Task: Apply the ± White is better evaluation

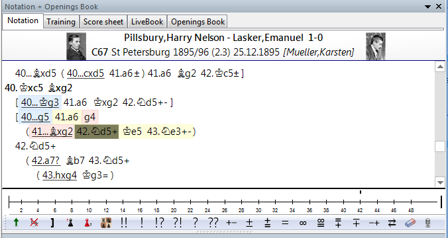Action: 249,223
